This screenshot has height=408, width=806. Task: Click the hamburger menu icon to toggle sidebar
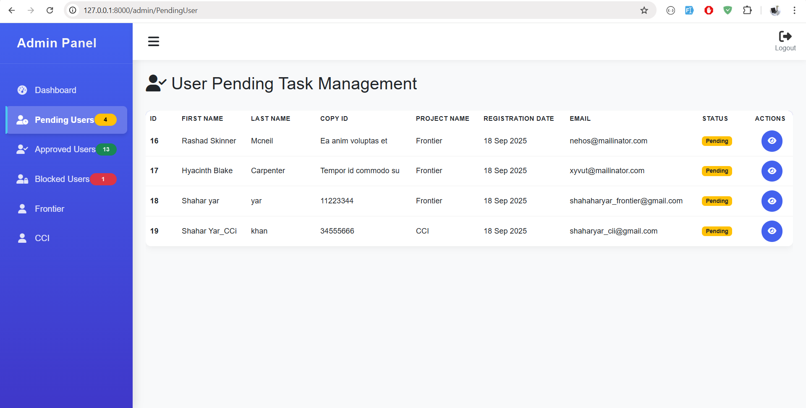pos(154,42)
